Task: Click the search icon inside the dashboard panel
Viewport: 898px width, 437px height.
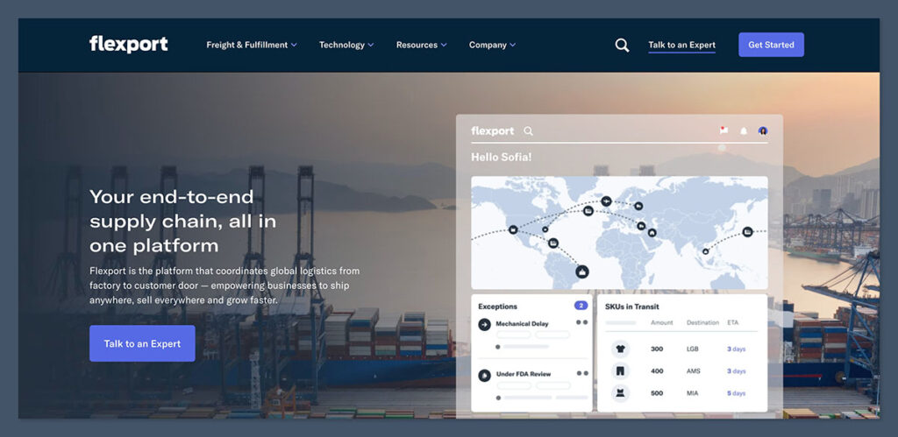Action: [x=528, y=131]
